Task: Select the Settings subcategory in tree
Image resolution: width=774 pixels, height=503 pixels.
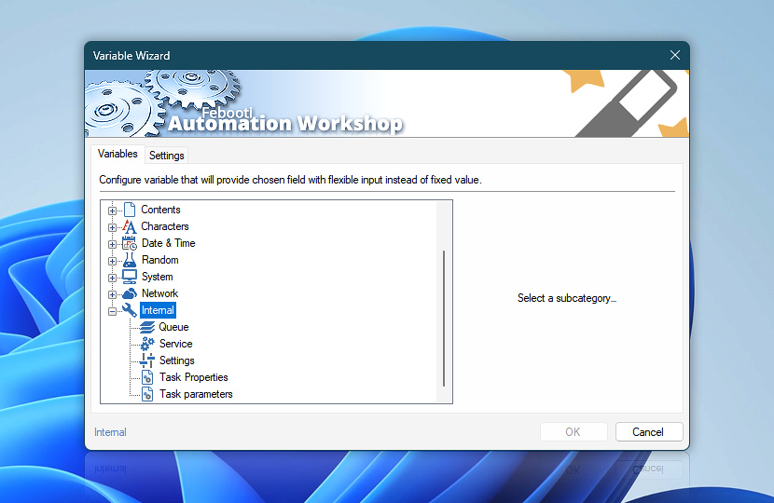Action: point(177,360)
